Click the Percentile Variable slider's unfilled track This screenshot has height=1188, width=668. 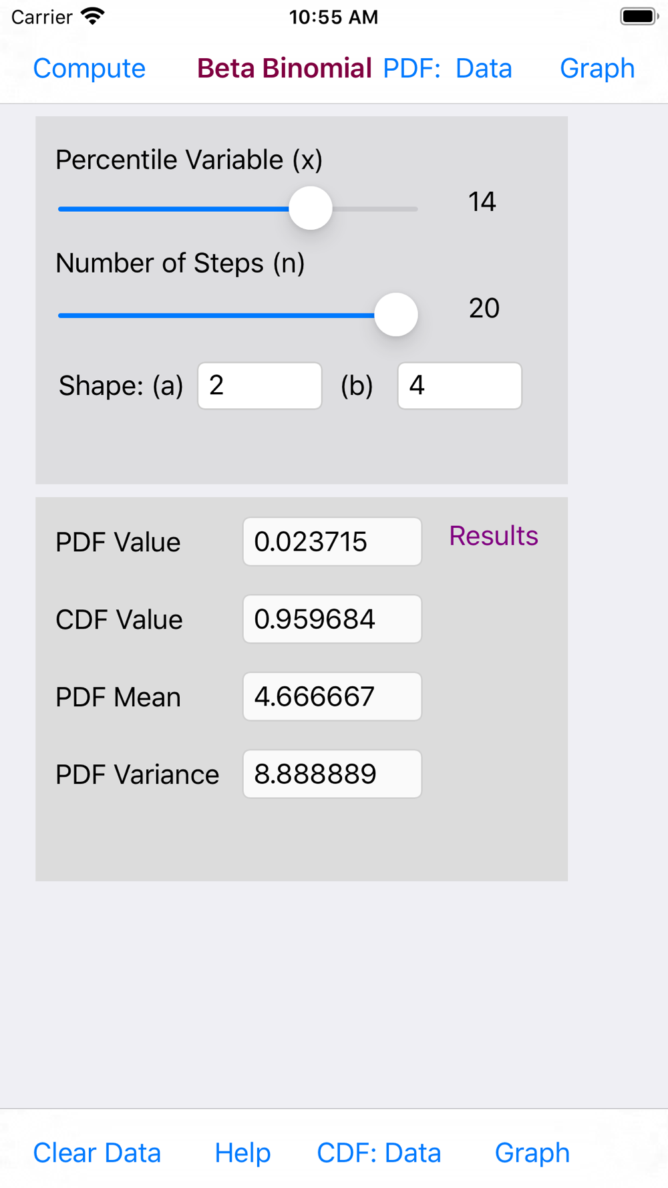pyautogui.click(x=375, y=209)
